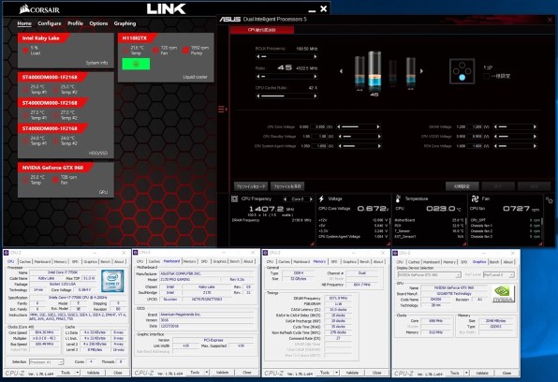Adjust the CPU Cache Ratio slider
The image size is (558, 382).
point(286,96)
